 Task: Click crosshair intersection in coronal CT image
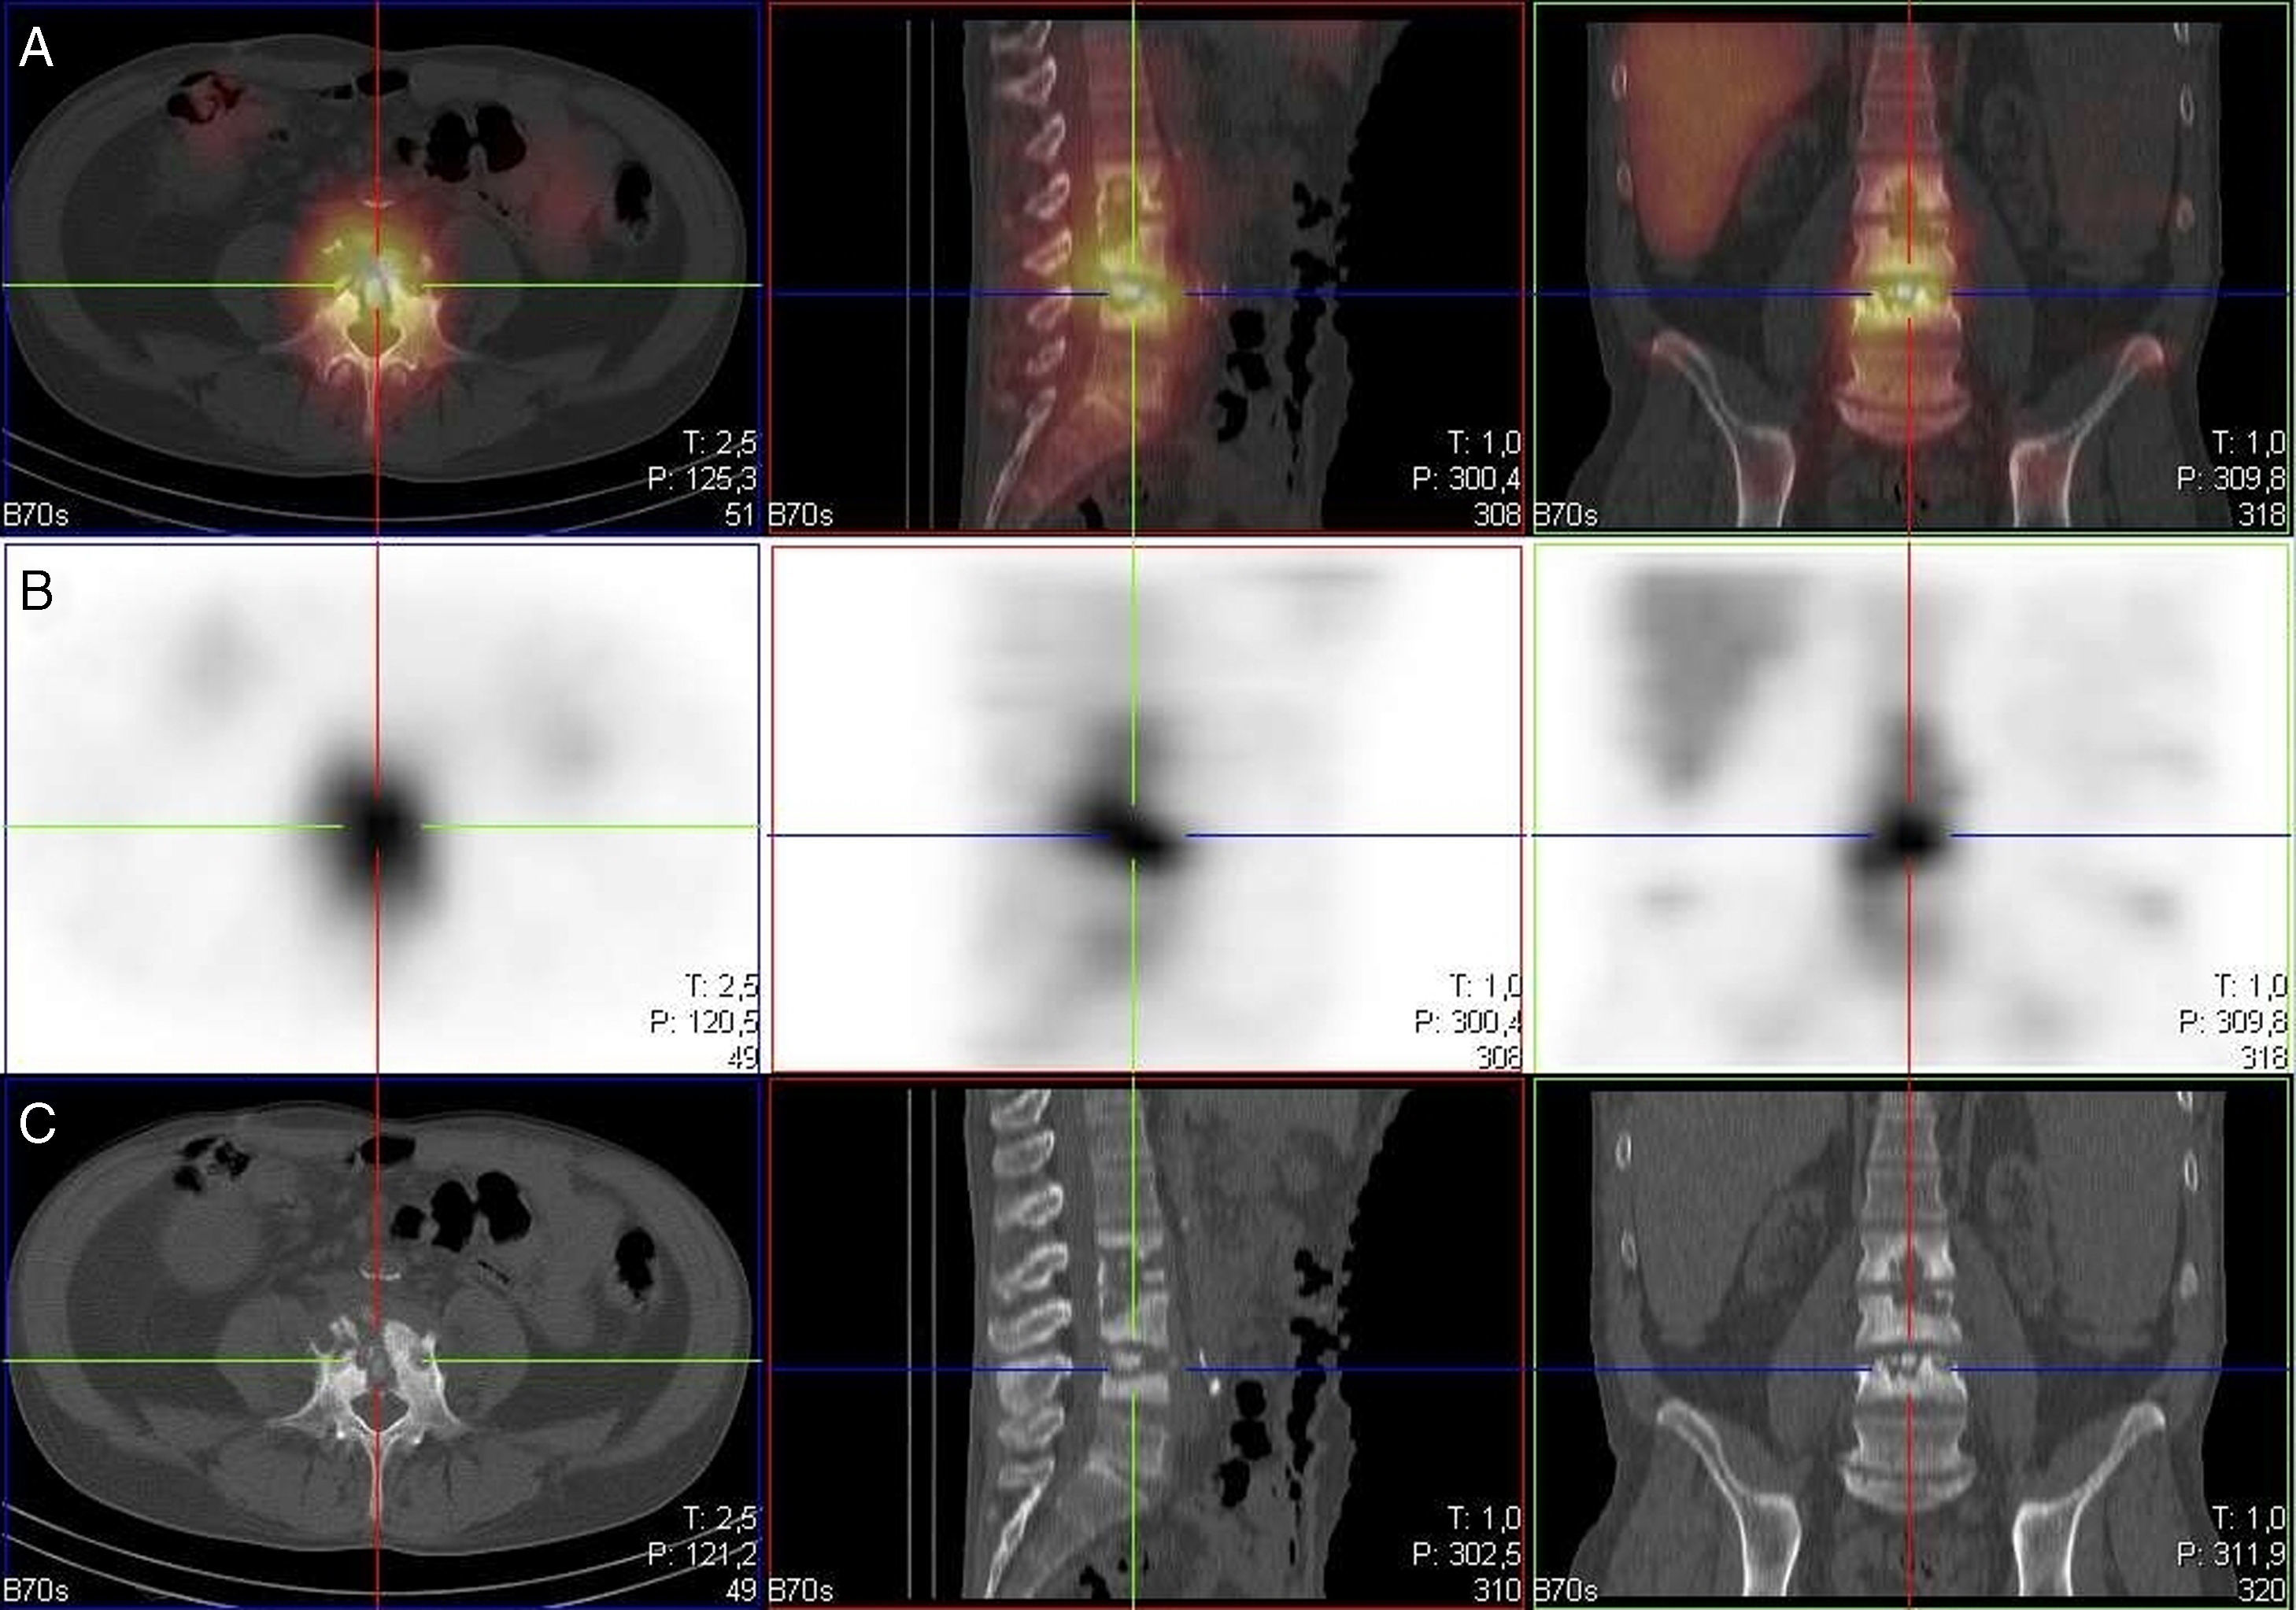[1909, 1369]
